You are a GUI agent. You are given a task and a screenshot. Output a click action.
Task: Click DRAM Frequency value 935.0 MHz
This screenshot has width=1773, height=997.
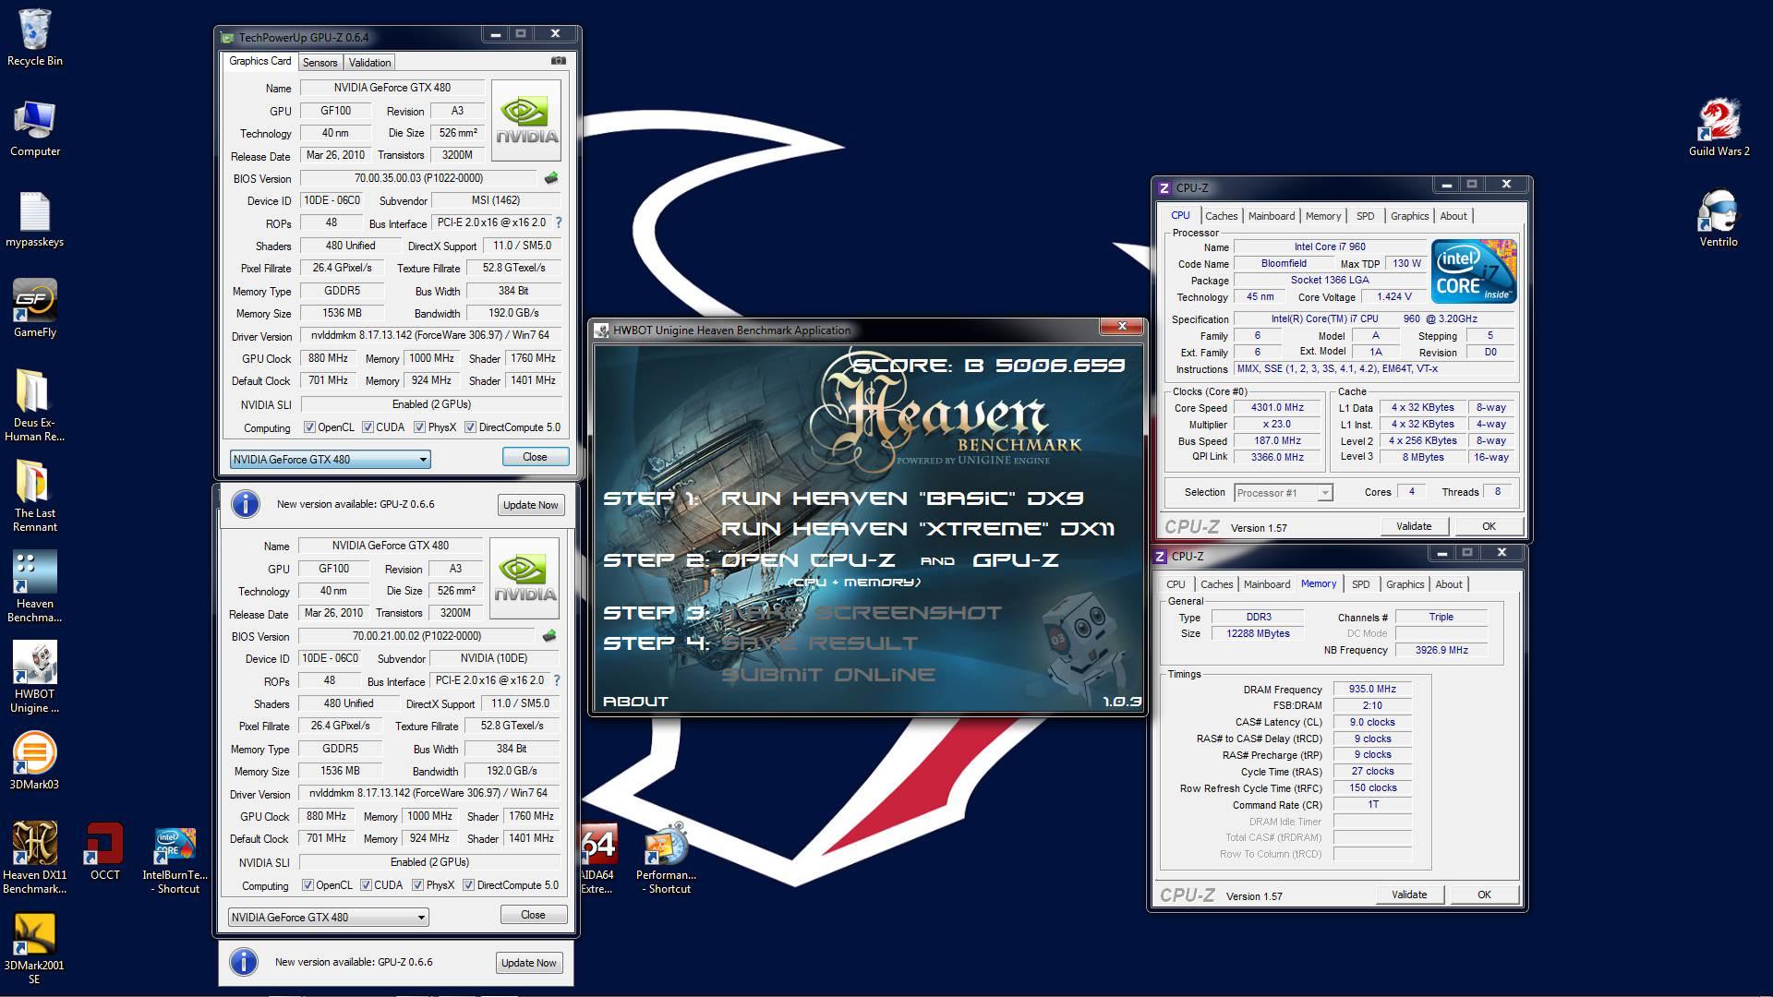click(x=1372, y=689)
